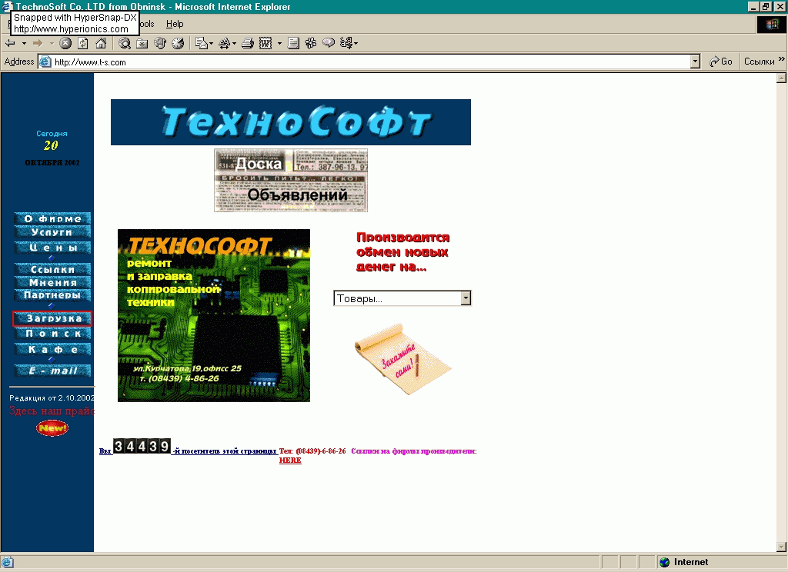Click the Edit with Word icon
Screen dimensions: 788x572
265,43
